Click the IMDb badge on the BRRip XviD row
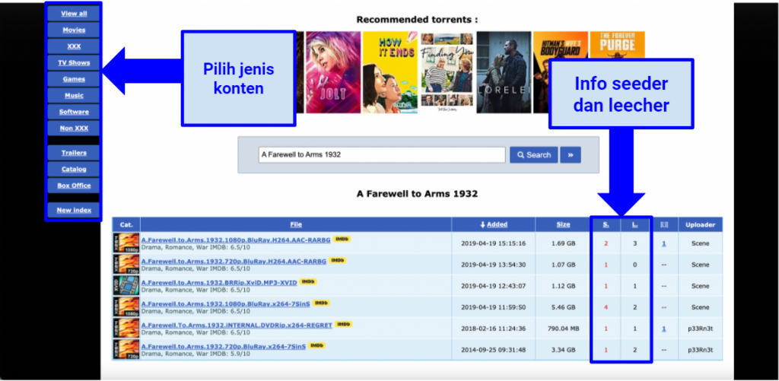 [x=307, y=281]
